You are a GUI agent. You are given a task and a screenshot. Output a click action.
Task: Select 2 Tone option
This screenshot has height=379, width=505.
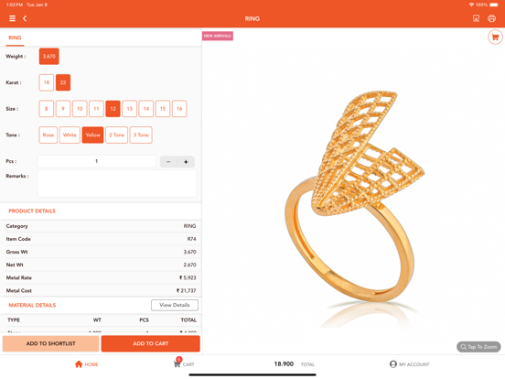(116, 135)
